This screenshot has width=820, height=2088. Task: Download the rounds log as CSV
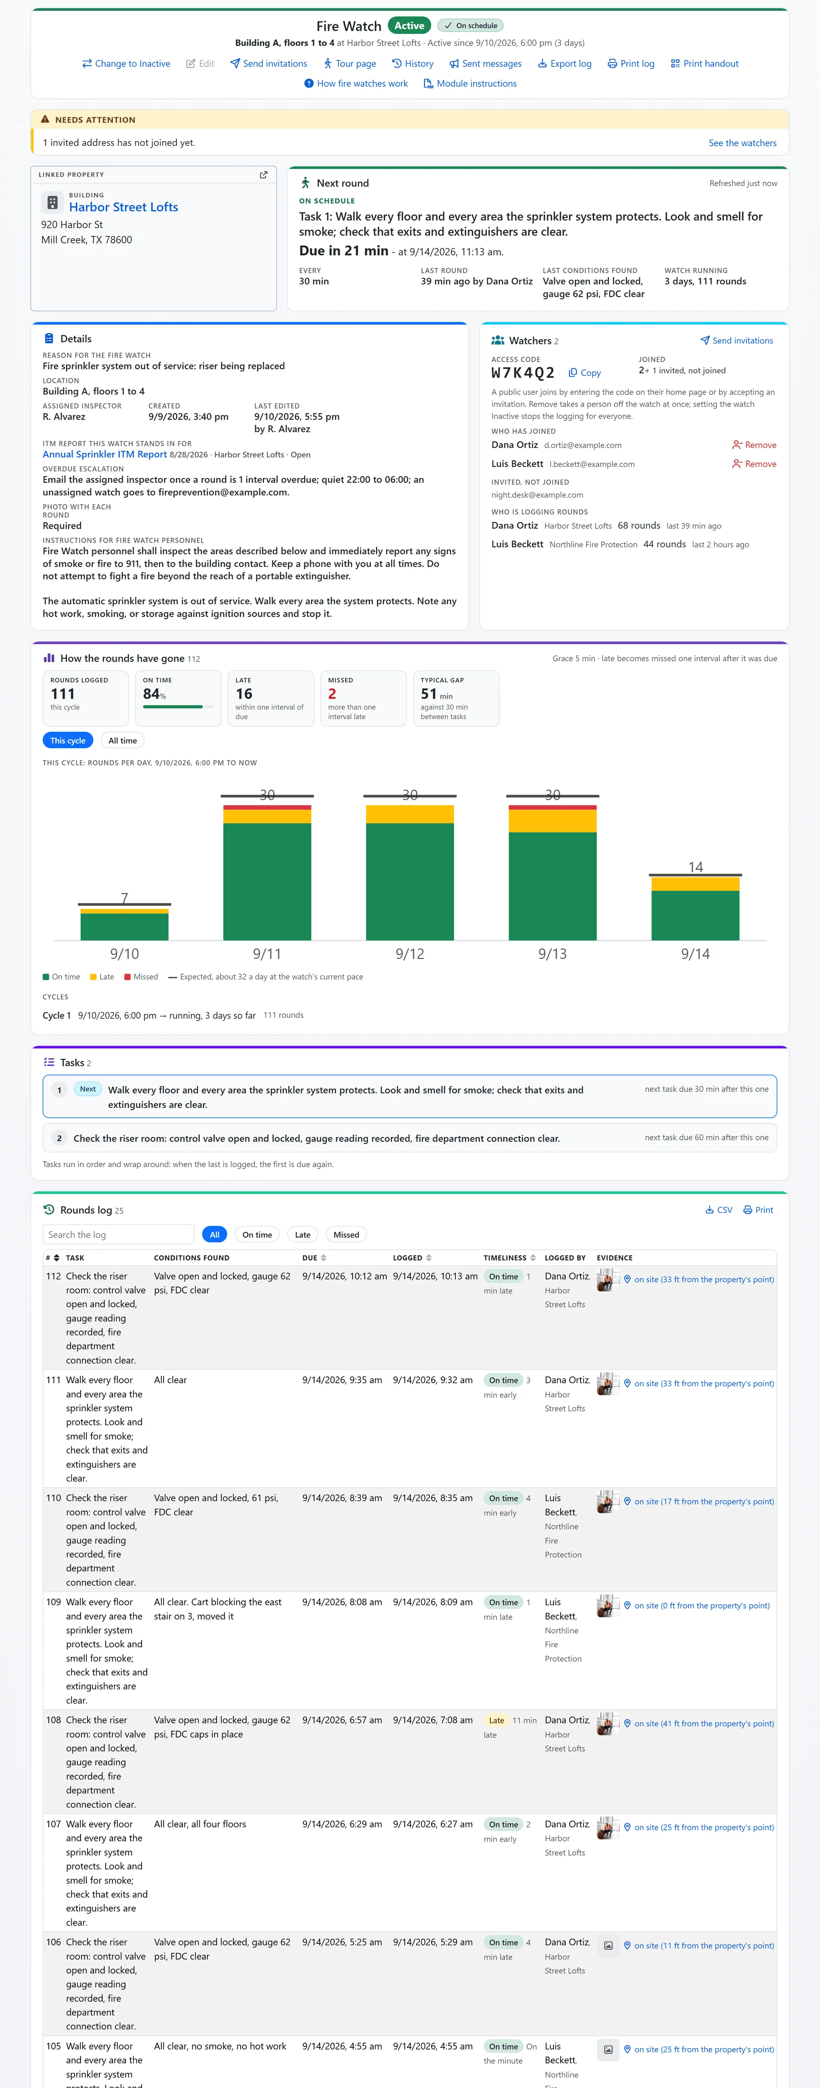point(719,1210)
